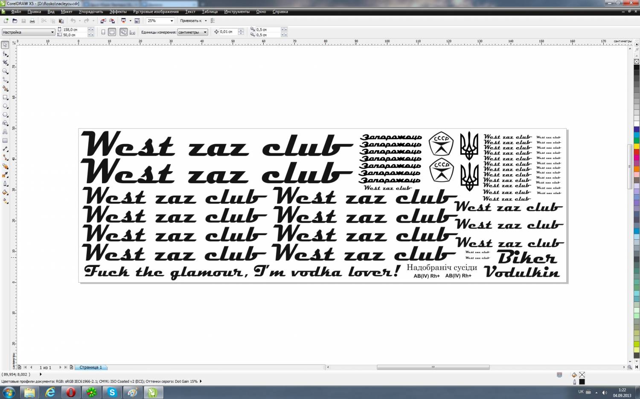Select the Table tool
This screenshot has height=399, width=640.
(x=5, y=141)
